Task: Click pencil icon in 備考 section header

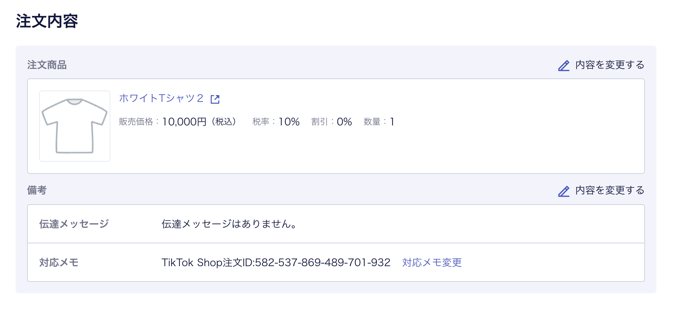Action: pos(564,191)
